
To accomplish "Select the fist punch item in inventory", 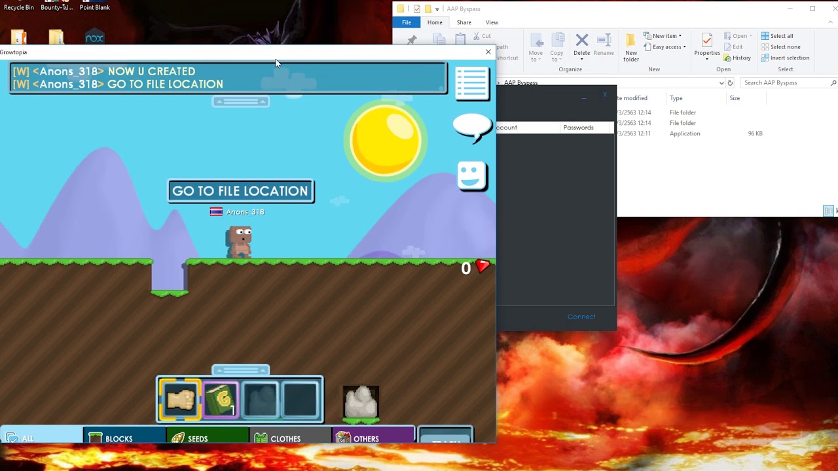I will tap(180, 398).
